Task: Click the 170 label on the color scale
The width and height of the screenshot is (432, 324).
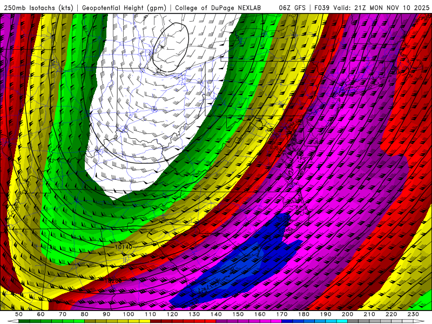Action: [x=282, y=314]
